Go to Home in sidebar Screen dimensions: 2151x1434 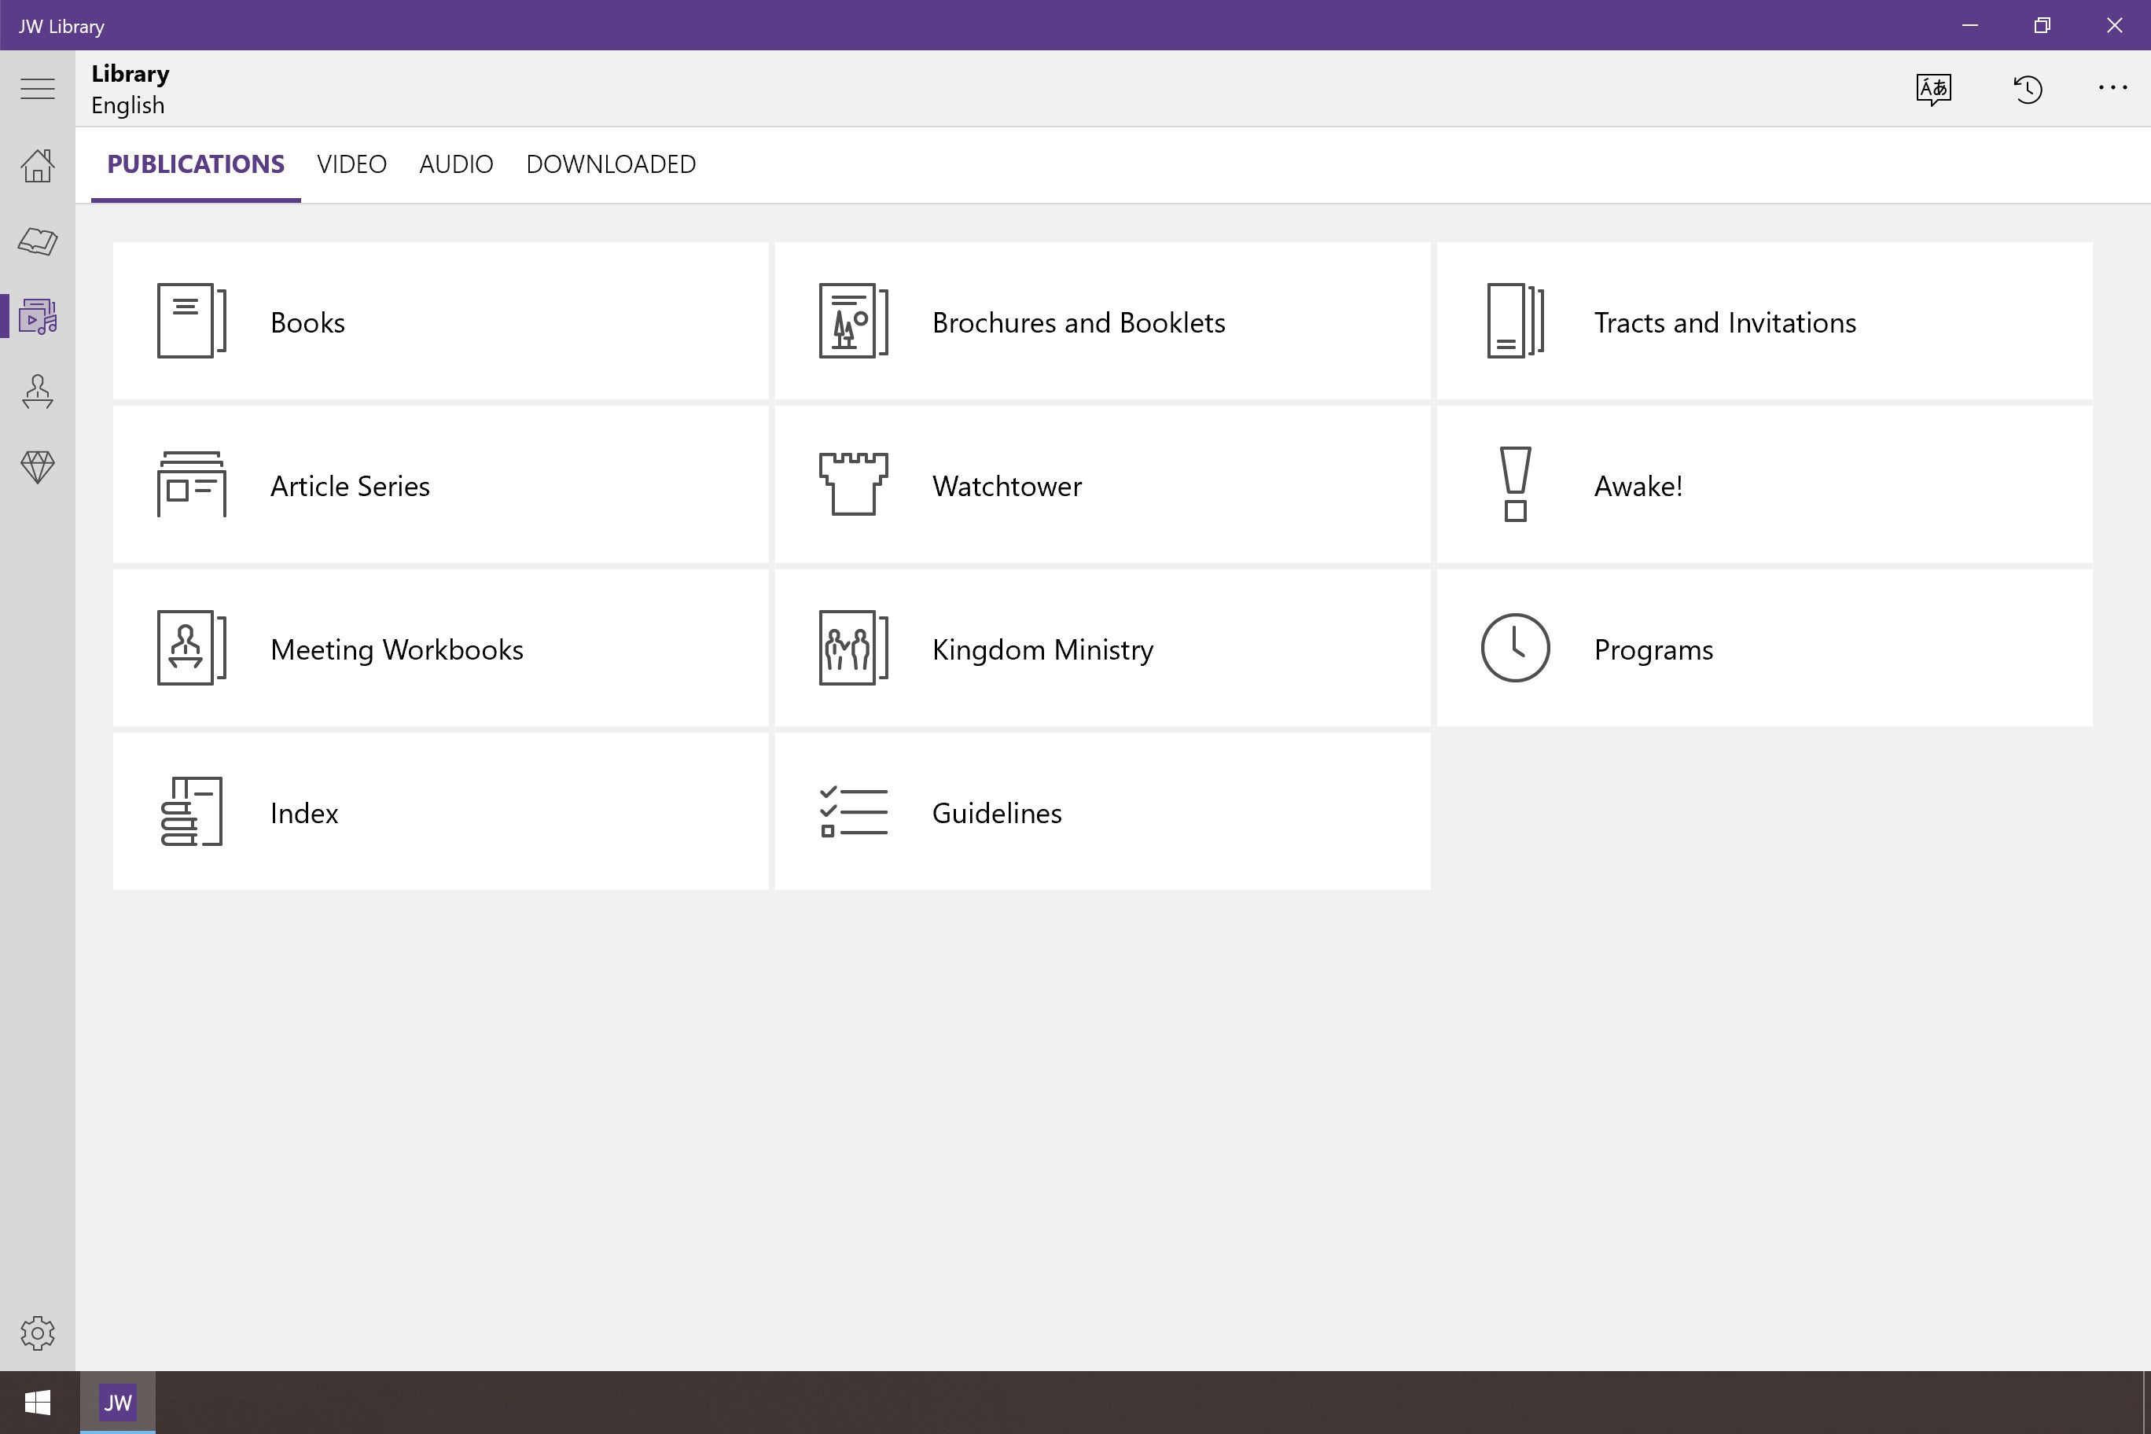pyautogui.click(x=38, y=166)
